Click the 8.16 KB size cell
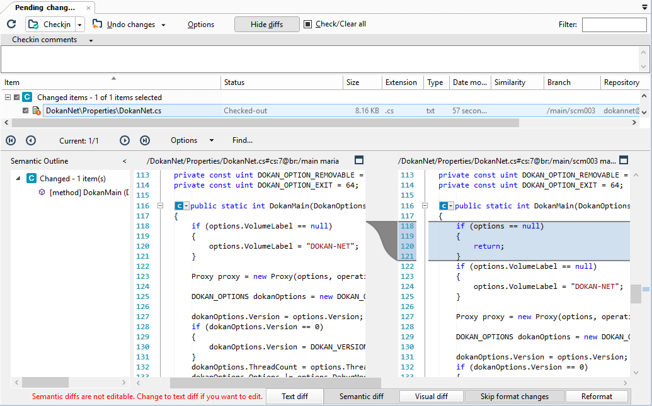The width and height of the screenshot is (652, 406). (367, 111)
